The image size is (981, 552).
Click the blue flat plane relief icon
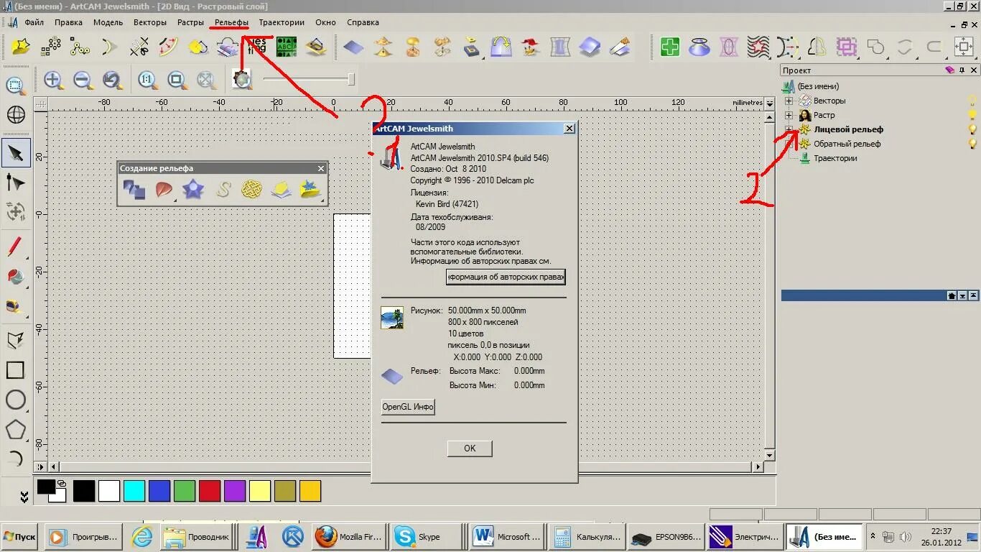pyautogui.click(x=354, y=47)
